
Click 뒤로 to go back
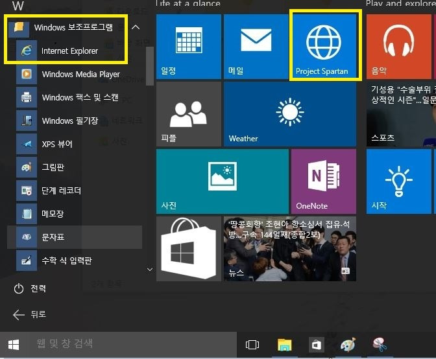(29, 314)
